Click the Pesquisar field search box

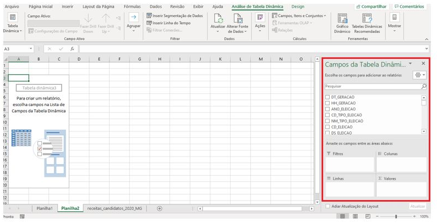pos(373,86)
